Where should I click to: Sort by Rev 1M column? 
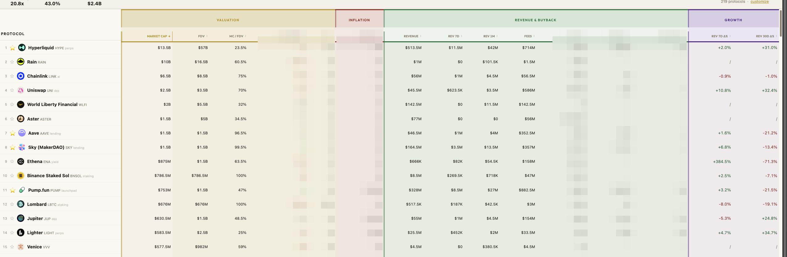coord(490,36)
